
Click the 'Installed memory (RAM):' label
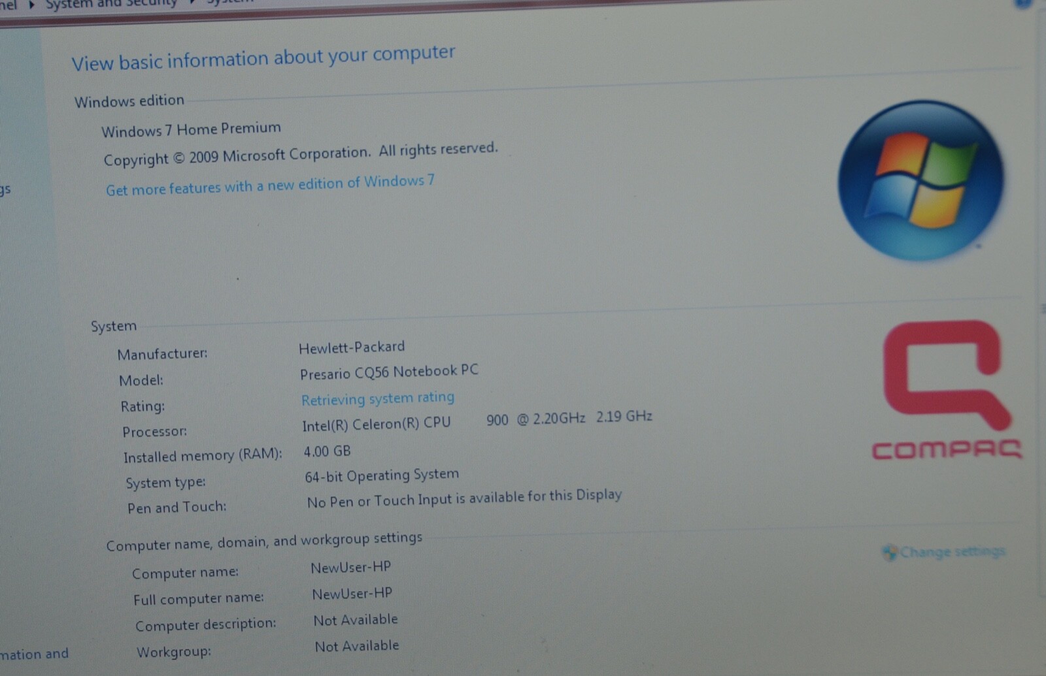pyautogui.click(x=203, y=455)
